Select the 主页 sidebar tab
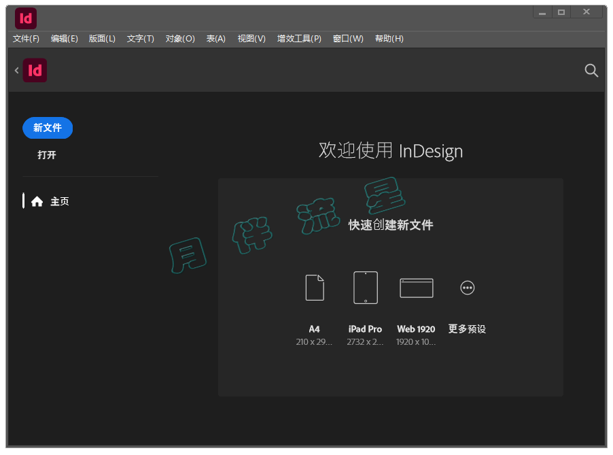The height and width of the screenshot is (455, 613). pos(59,201)
